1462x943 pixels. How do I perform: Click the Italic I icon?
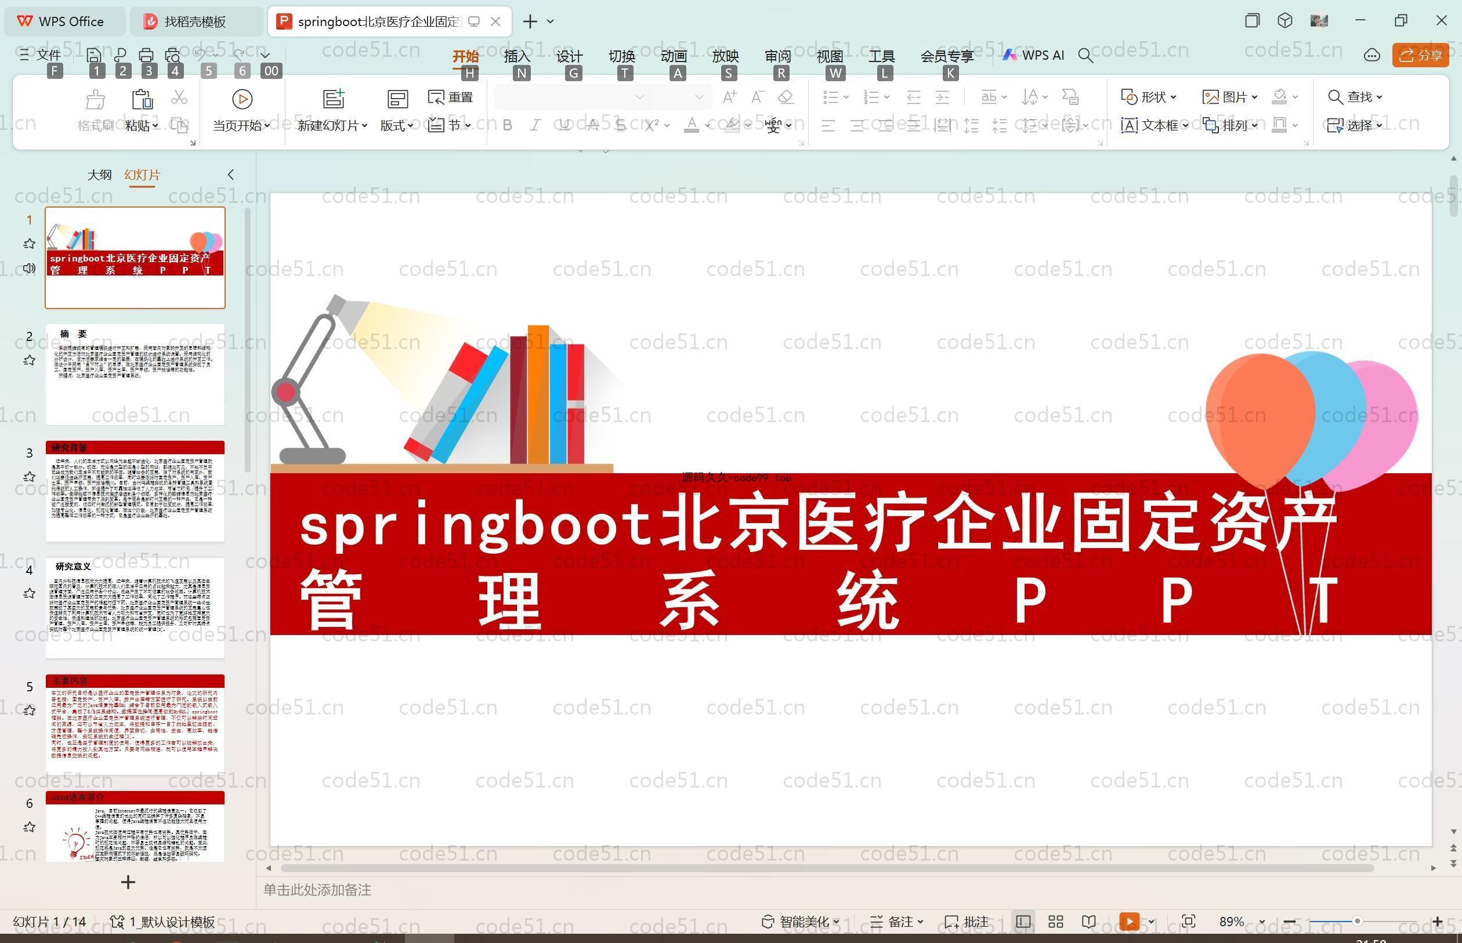(x=535, y=125)
